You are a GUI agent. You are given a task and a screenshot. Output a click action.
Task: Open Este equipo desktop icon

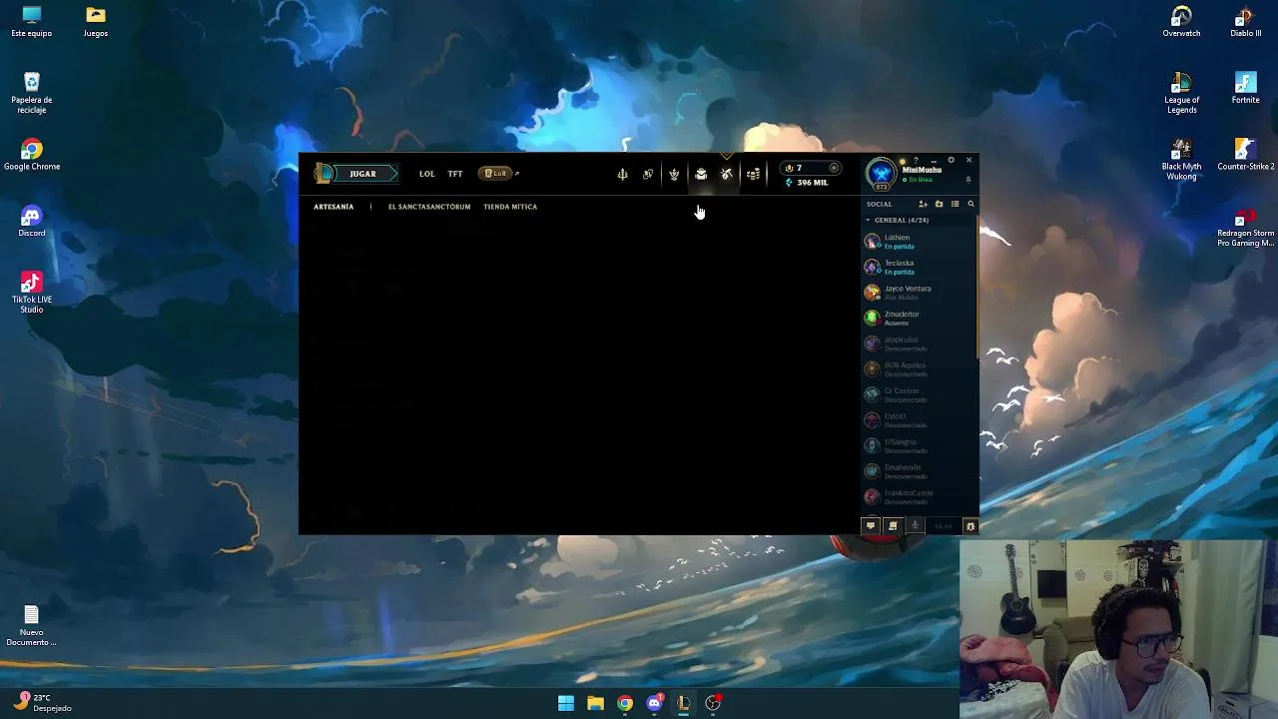32,23
